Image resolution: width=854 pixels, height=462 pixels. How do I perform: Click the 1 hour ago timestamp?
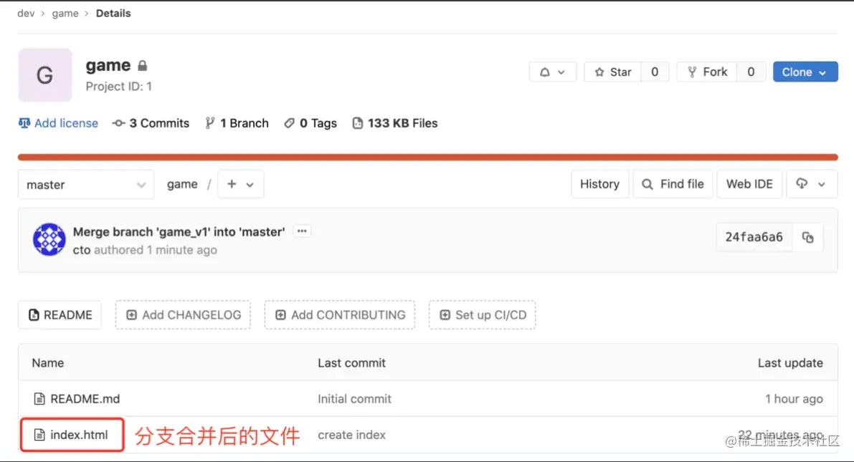(x=794, y=399)
